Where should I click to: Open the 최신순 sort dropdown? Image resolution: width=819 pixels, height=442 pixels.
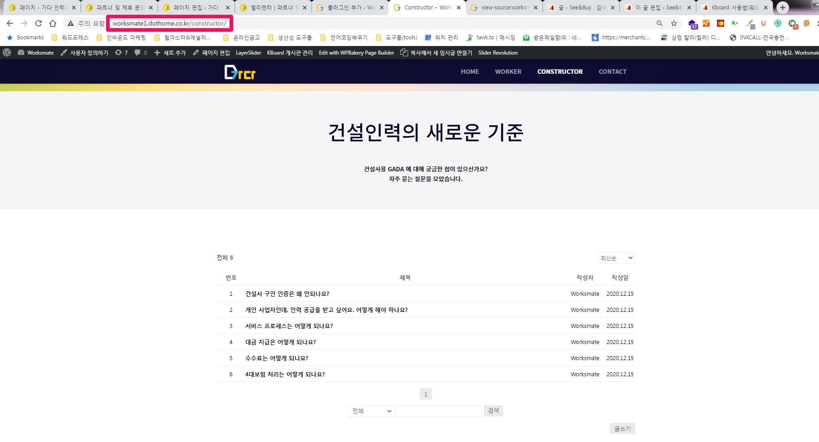coord(616,258)
